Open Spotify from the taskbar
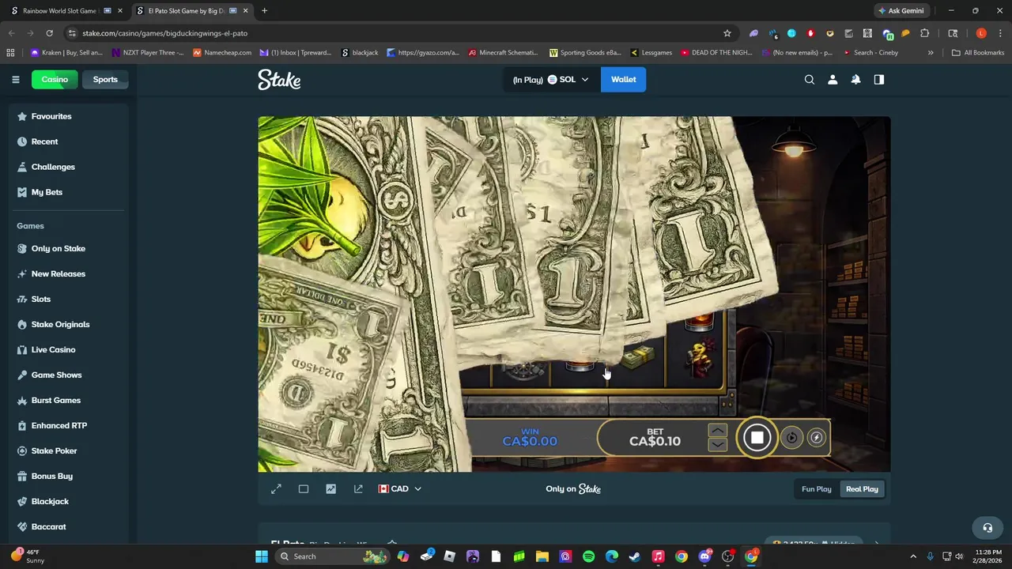This screenshot has height=569, width=1012. (x=589, y=556)
